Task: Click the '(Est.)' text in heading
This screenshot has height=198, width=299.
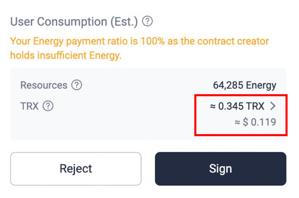Action: point(124,22)
